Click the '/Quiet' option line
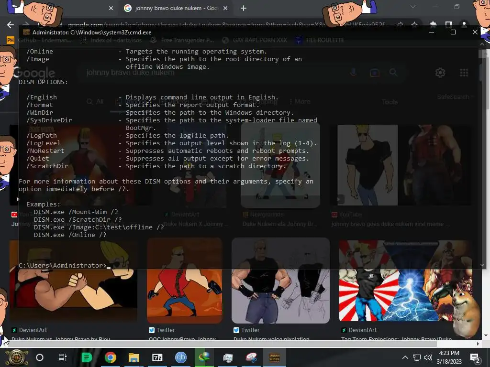 (168, 159)
